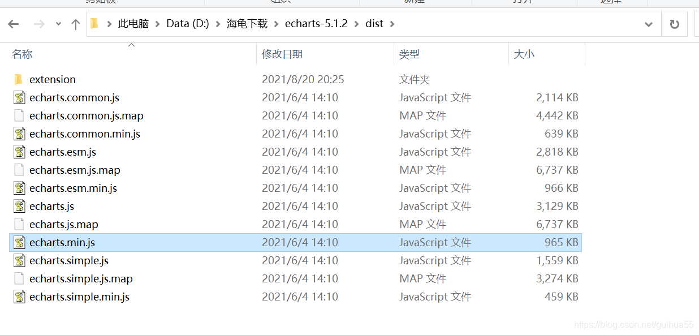
Task: Click the echarts.esm.js.map file icon
Action: coord(19,170)
